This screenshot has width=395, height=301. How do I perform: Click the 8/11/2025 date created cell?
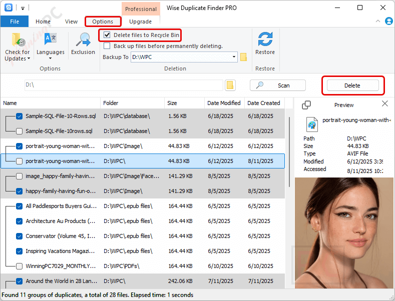260,161
